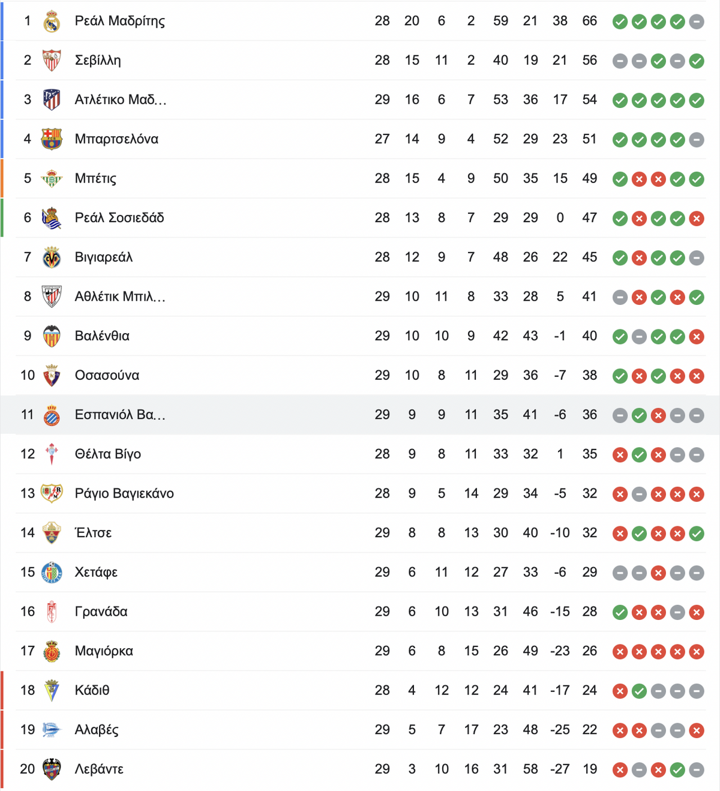Image resolution: width=720 pixels, height=791 pixels.
Task: Click the Sevilla club crest
Action: point(52,61)
